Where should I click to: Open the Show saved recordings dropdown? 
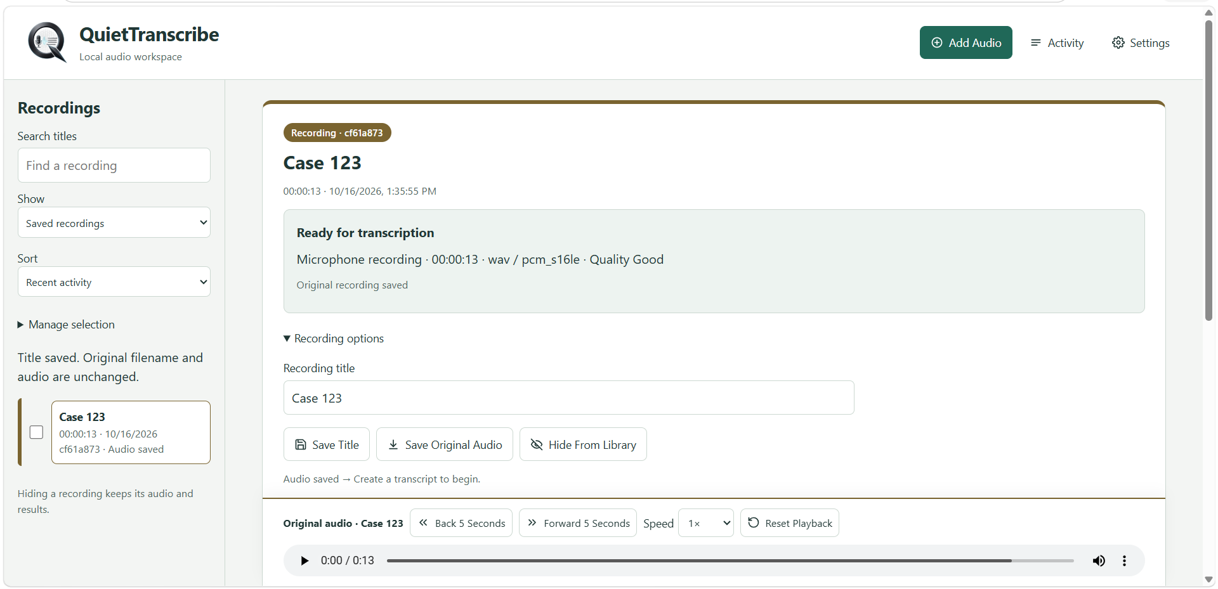click(x=114, y=223)
